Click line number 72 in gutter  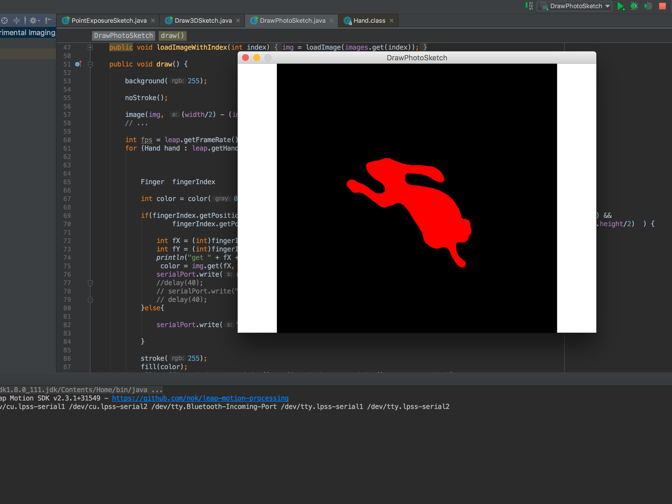67,241
